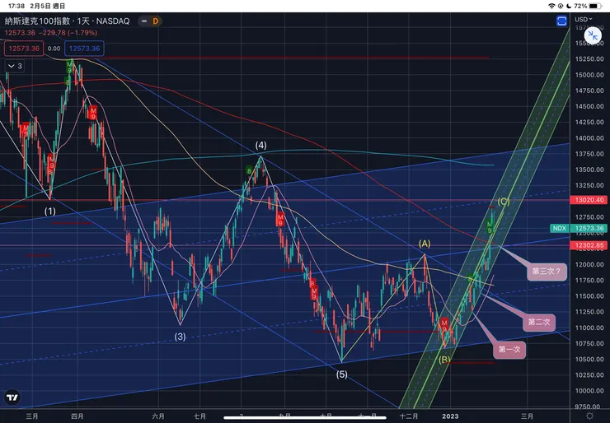Select the wave label (4)
Image resolution: width=610 pixels, height=423 pixels.
click(260, 146)
